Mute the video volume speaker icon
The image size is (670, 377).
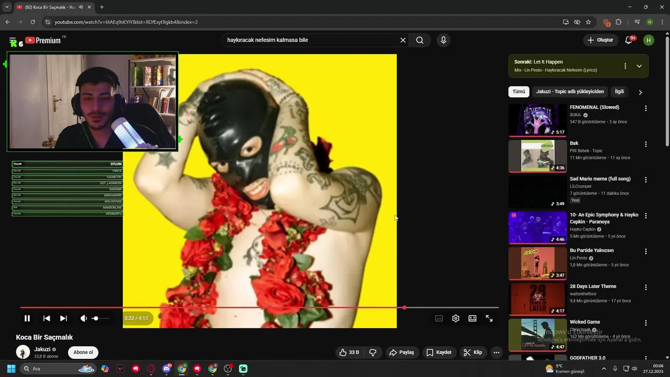(x=83, y=318)
